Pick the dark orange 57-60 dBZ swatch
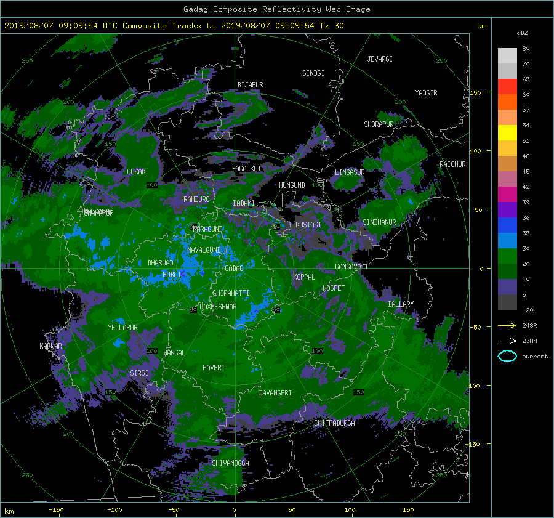The image size is (554, 518). click(x=507, y=102)
